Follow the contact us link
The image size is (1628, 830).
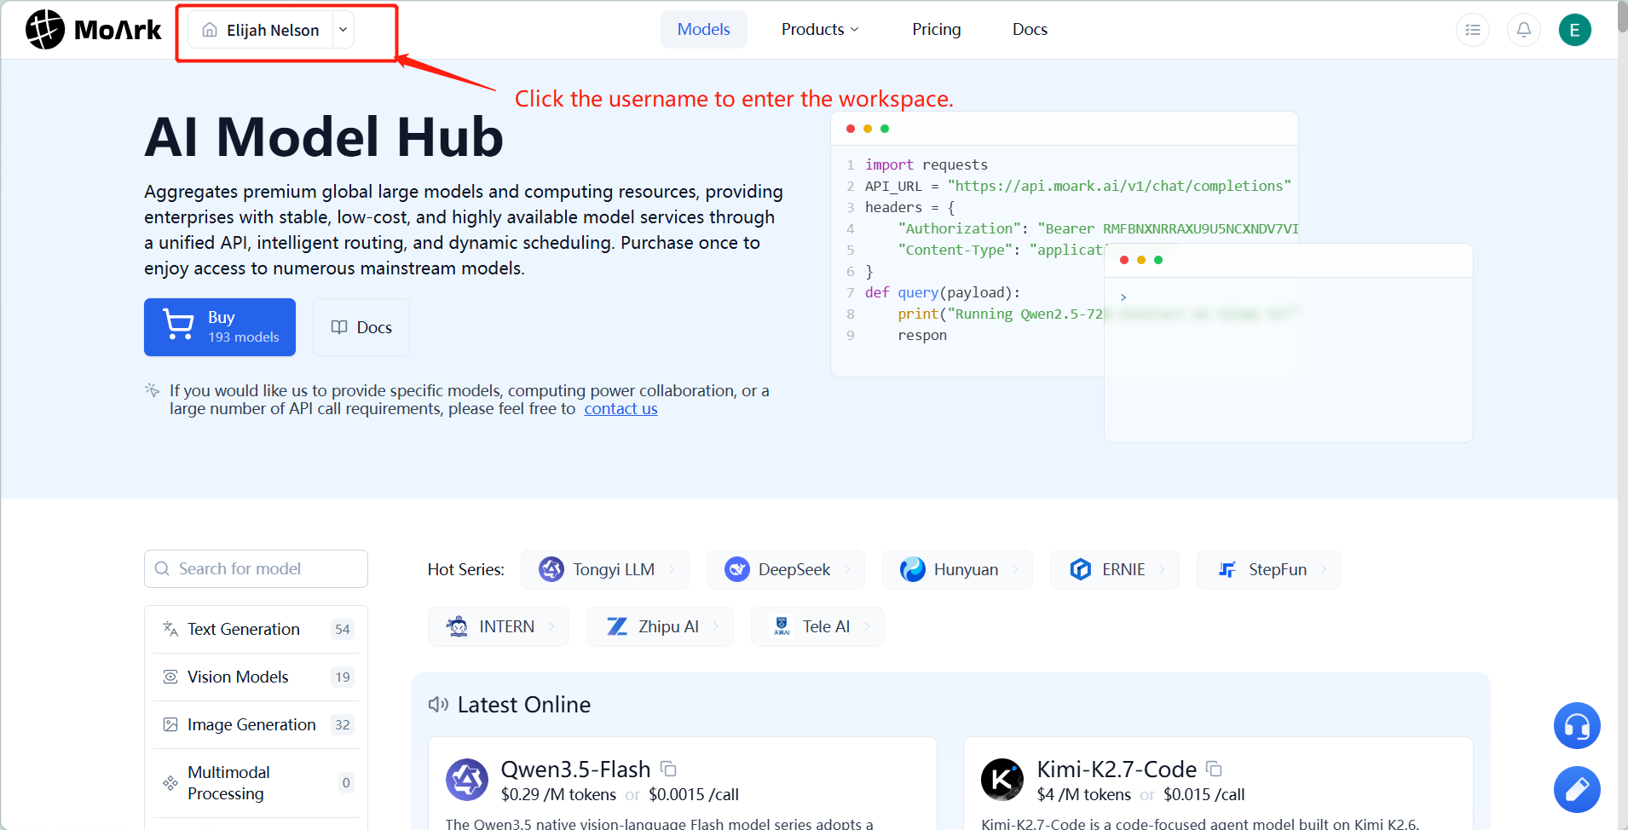[621, 409]
